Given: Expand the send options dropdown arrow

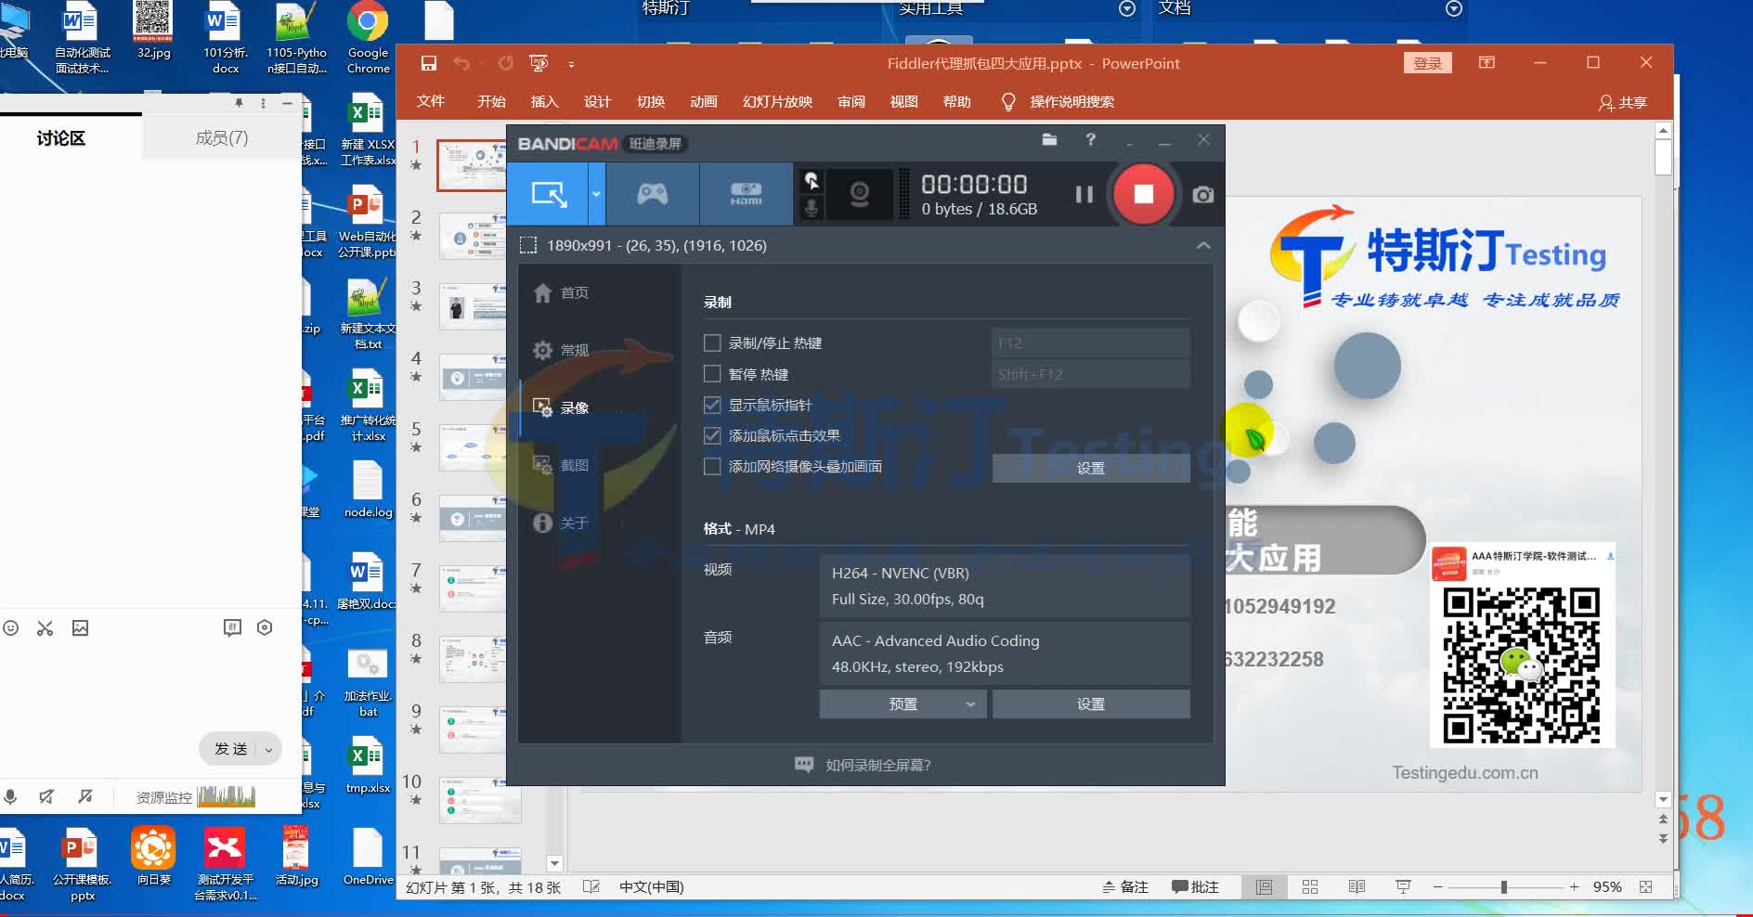Looking at the screenshot, I should coord(269,749).
